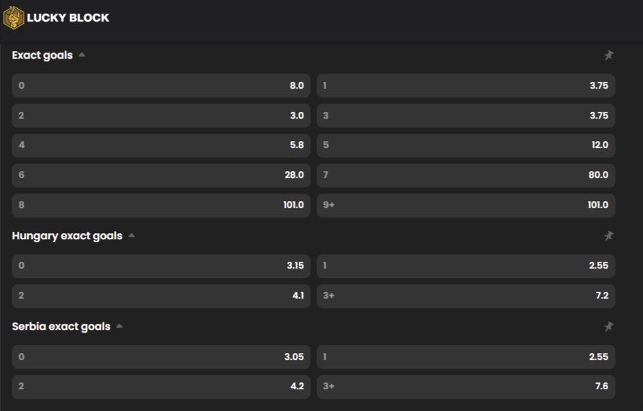The height and width of the screenshot is (411, 643).
Task: Select exact goals 2 at odds 3.0
Action: pyautogui.click(x=161, y=116)
